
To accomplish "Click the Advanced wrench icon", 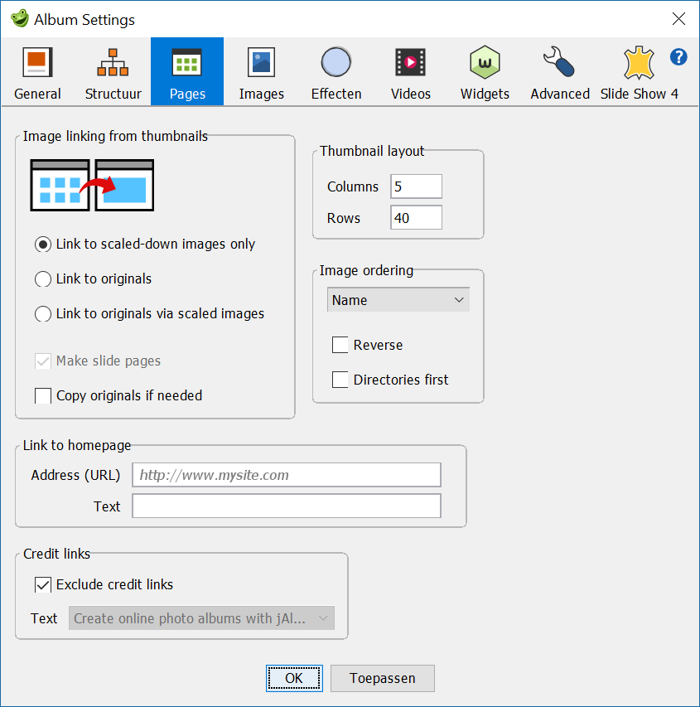I will (557, 61).
